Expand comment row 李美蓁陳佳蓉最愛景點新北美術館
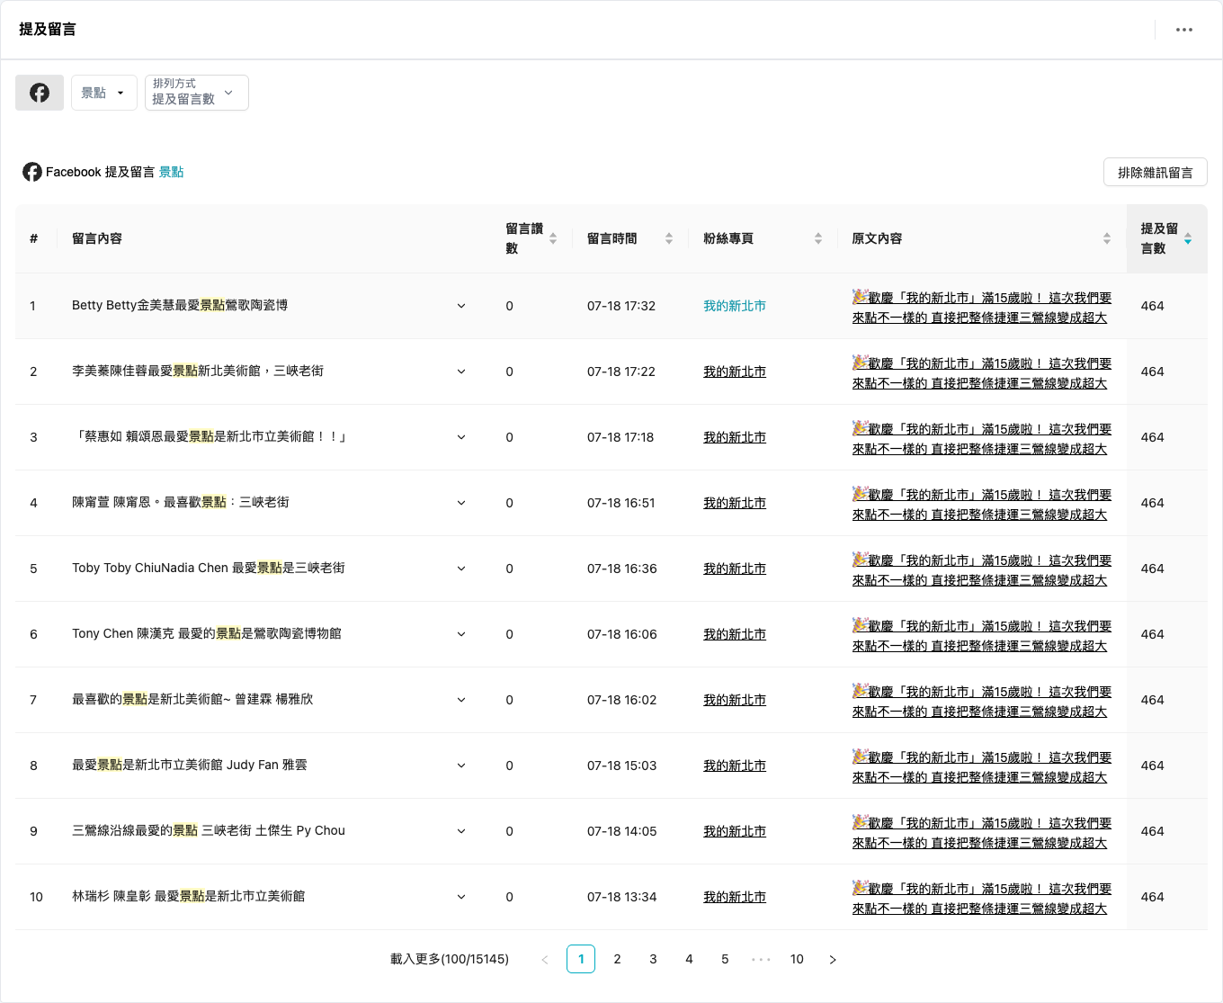This screenshot has height=1003, width=1223. [461, 372]
